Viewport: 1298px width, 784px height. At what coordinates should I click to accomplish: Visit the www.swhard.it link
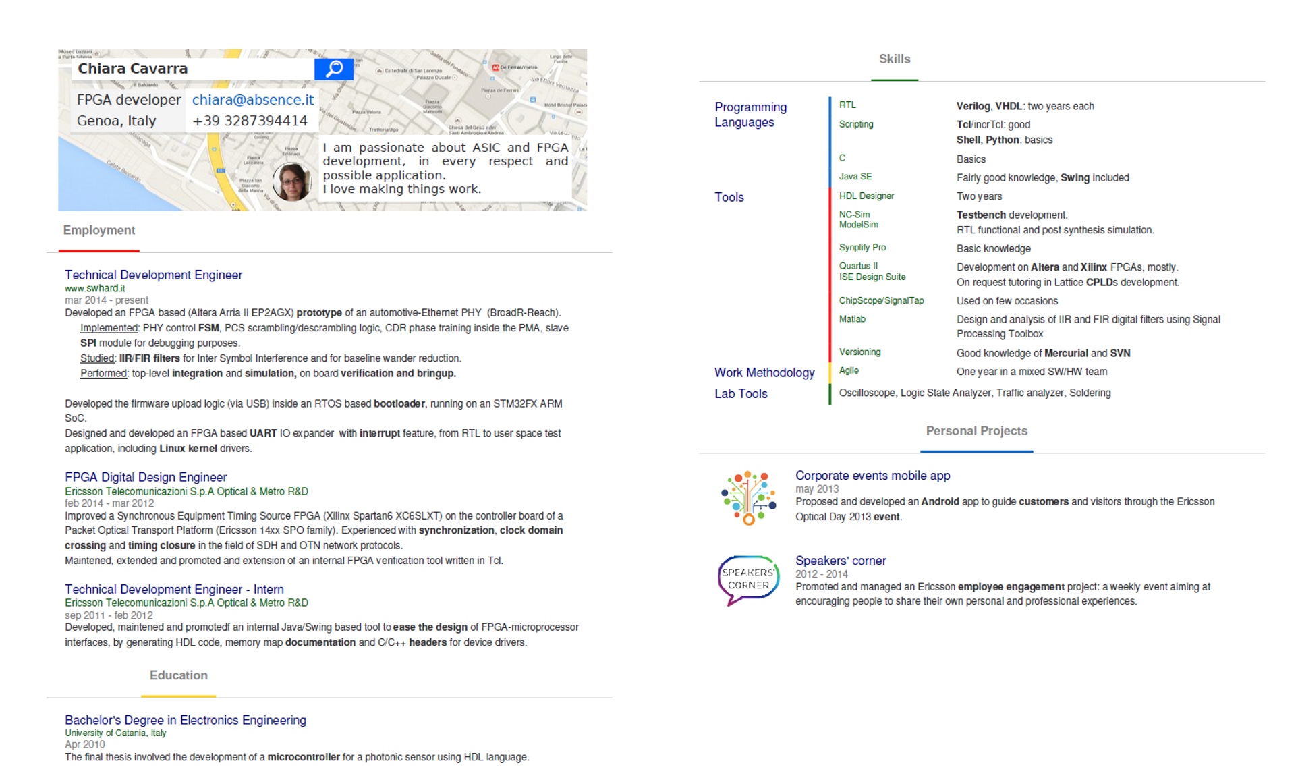94,288
